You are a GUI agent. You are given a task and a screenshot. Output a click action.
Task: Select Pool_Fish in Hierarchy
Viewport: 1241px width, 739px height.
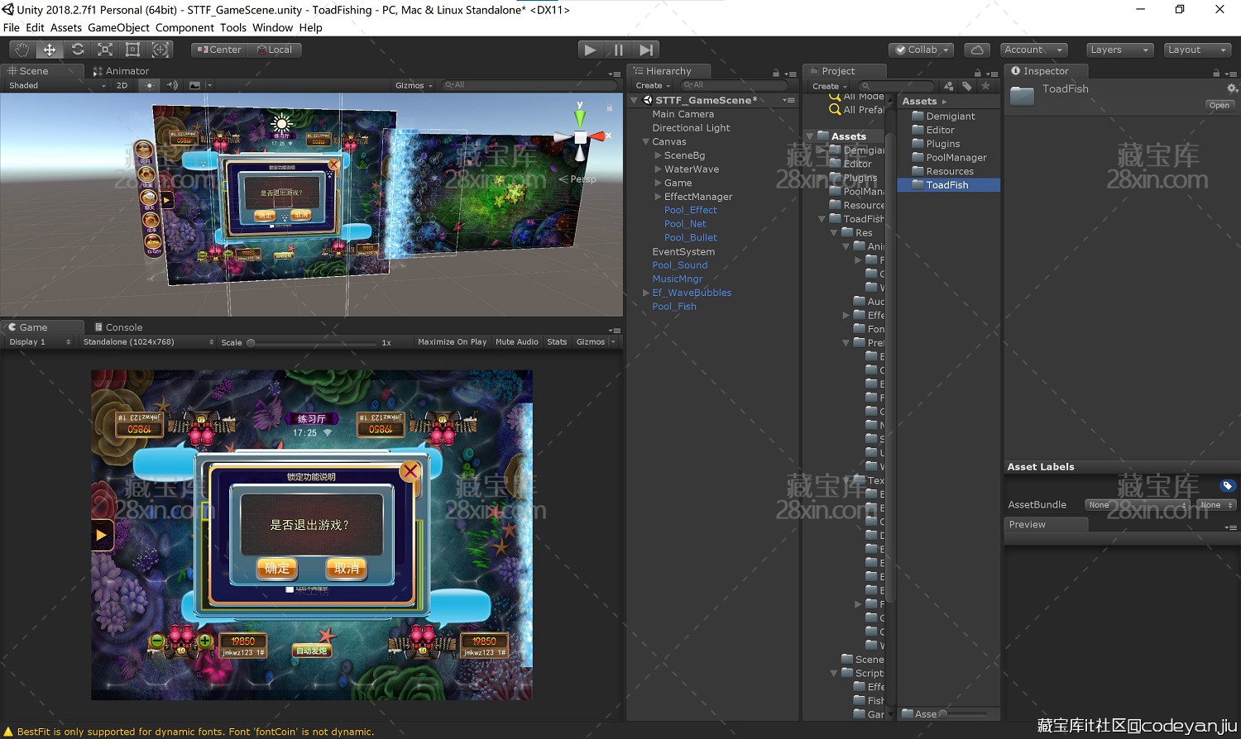pos(674,307)
